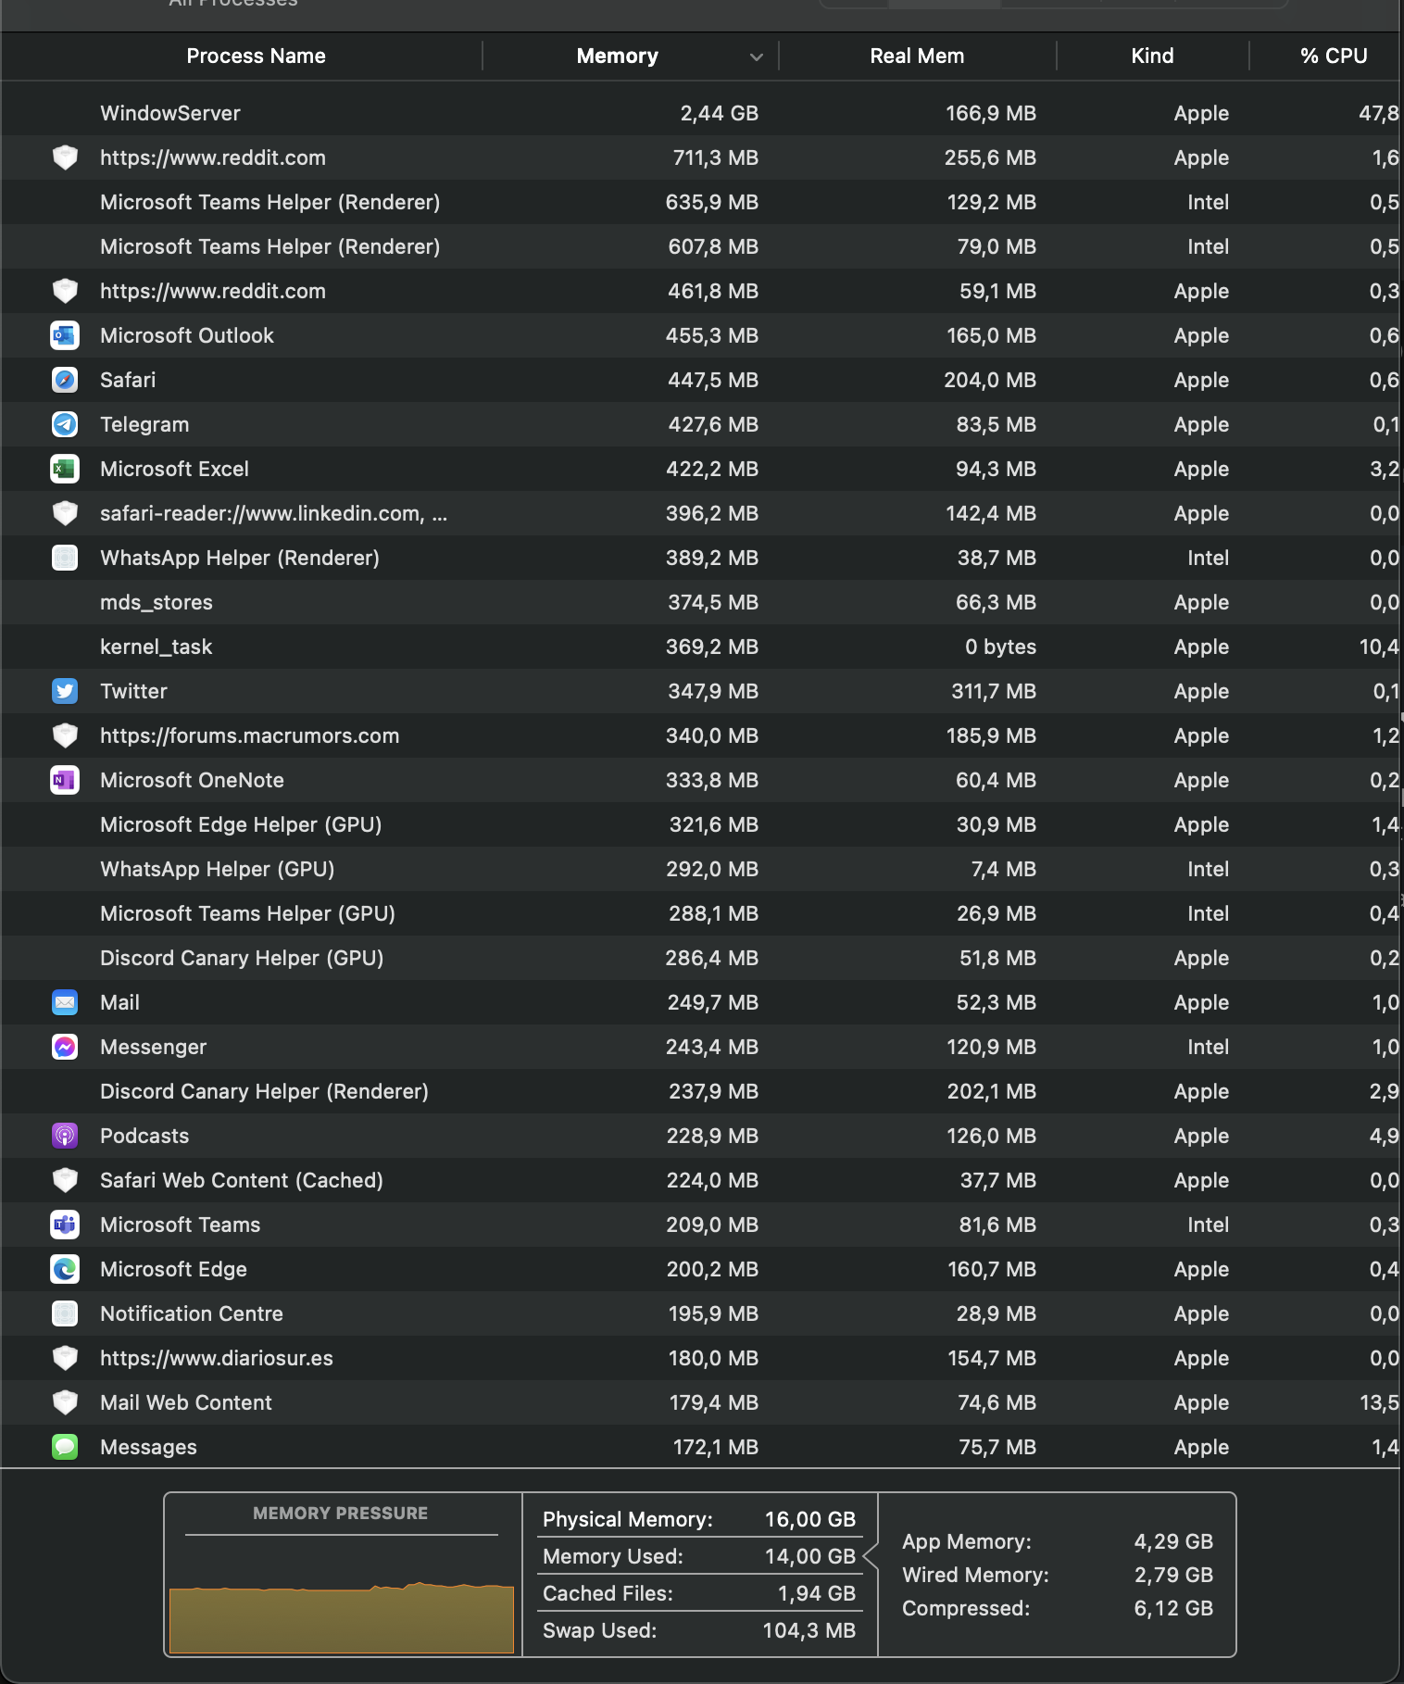Click the App Memory 4,29 GB entry
This screenshot has height=1684, width=1404.
click(x=1058, y=1541)
